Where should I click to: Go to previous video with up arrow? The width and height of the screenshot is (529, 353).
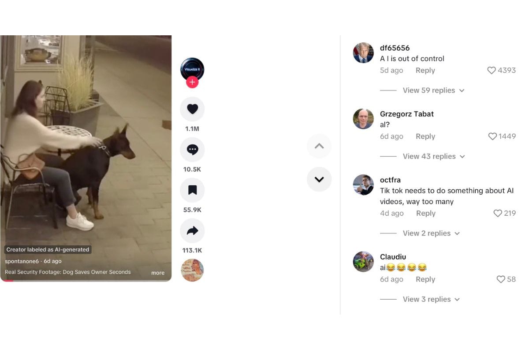tap(319, 146)
